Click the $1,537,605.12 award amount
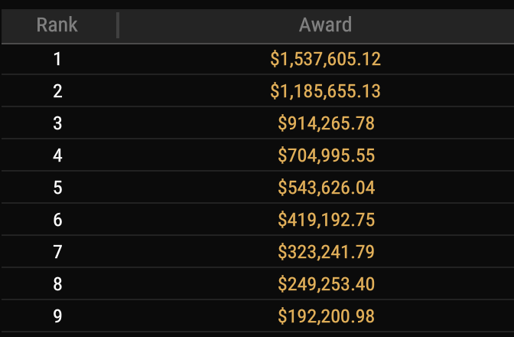Screen dimensions: 514x337 (325, 59)
